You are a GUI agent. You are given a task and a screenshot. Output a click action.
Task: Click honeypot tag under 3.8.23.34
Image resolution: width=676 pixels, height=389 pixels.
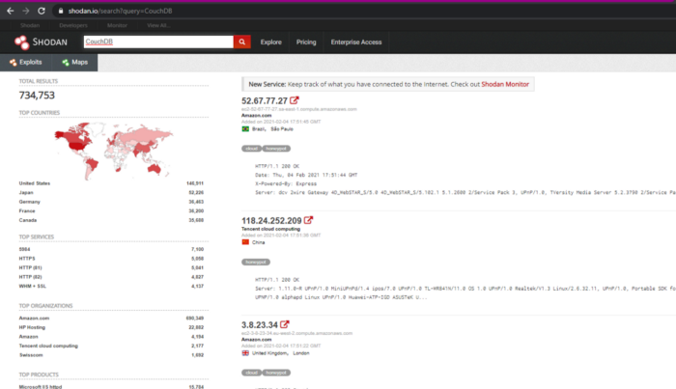click(276, 373)
